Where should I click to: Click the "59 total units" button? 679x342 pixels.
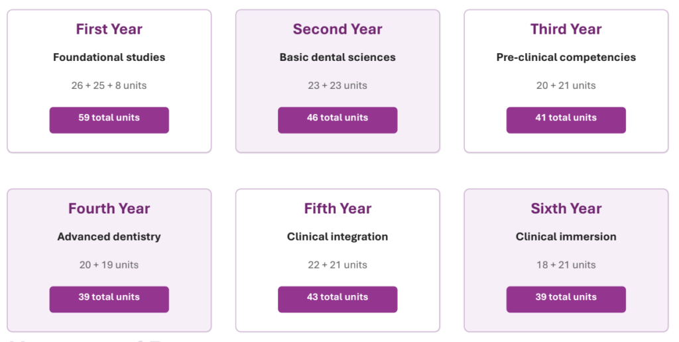coord(109,119)
